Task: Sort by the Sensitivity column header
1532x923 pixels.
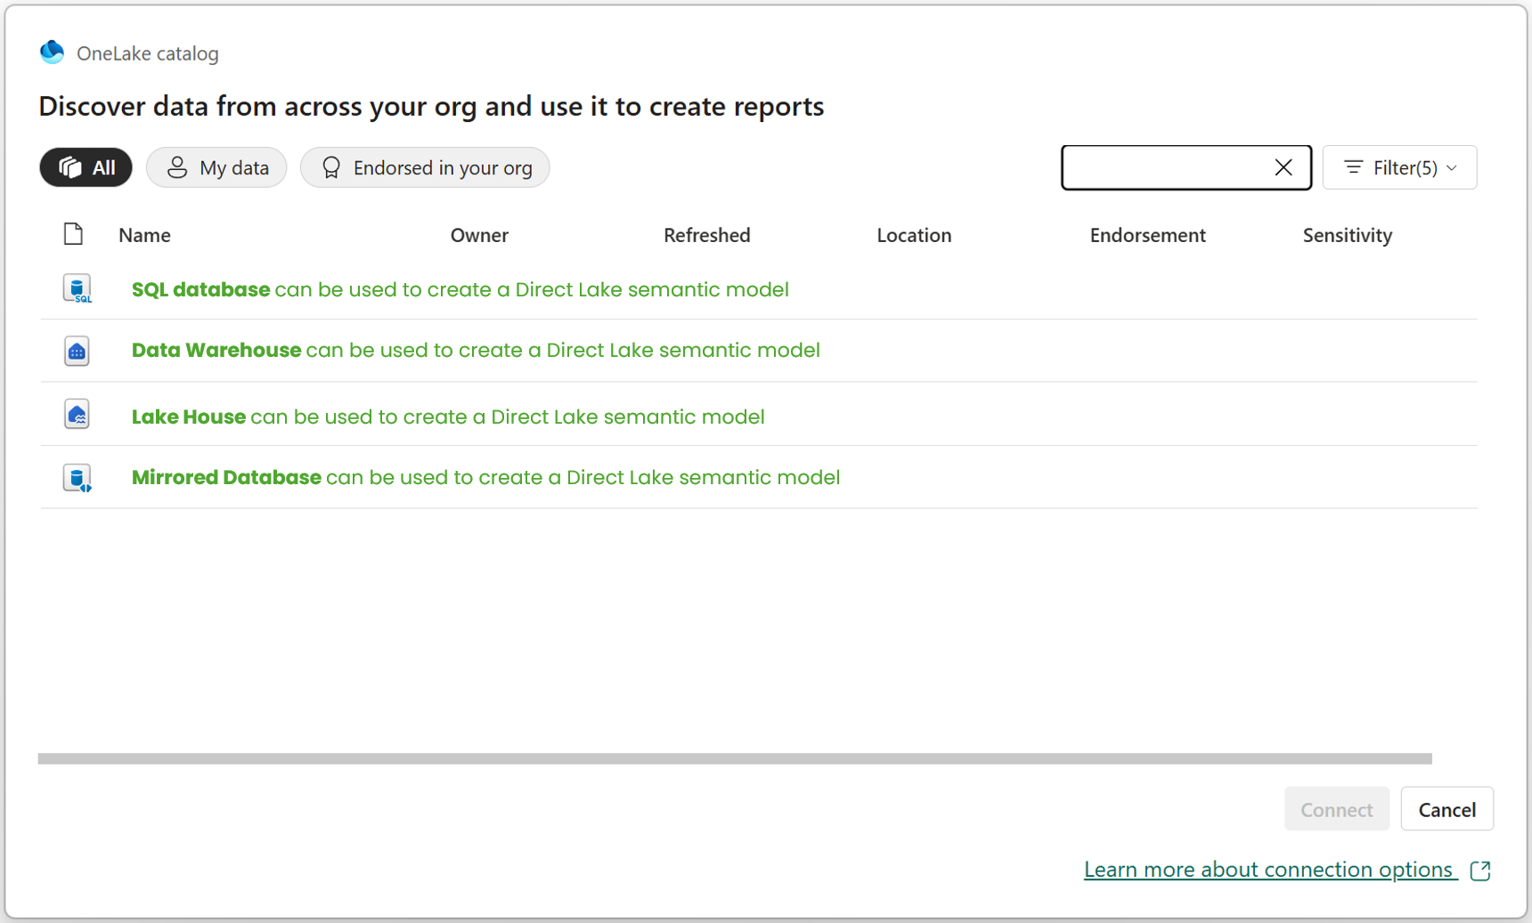Action: point(1348,235)
